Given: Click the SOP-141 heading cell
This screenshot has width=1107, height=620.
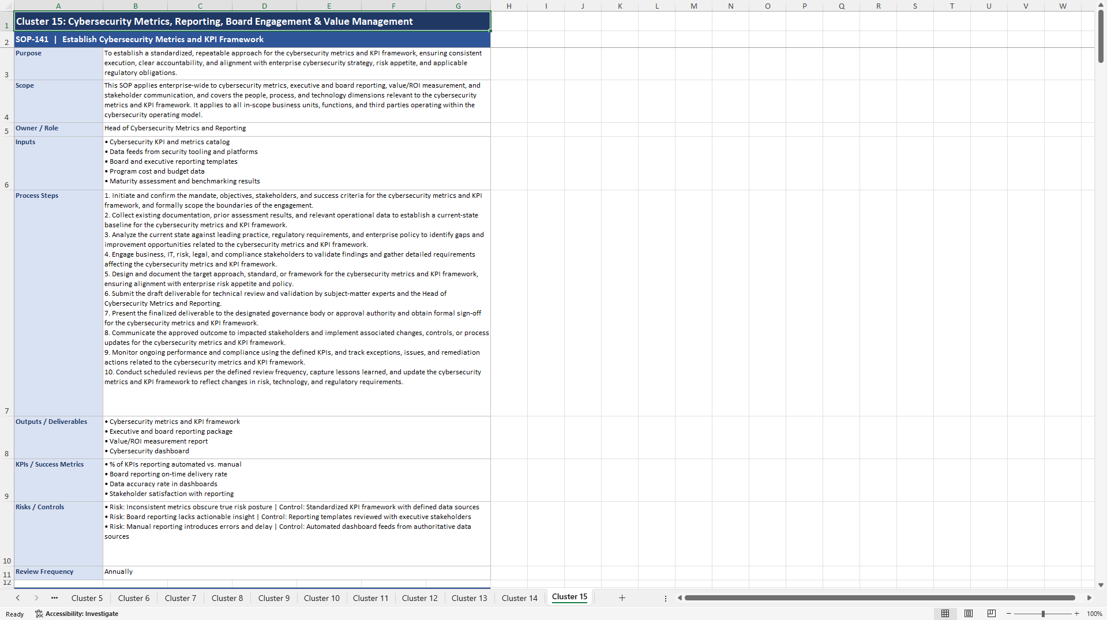Looking at the screenshot, I should click(252, 39).
